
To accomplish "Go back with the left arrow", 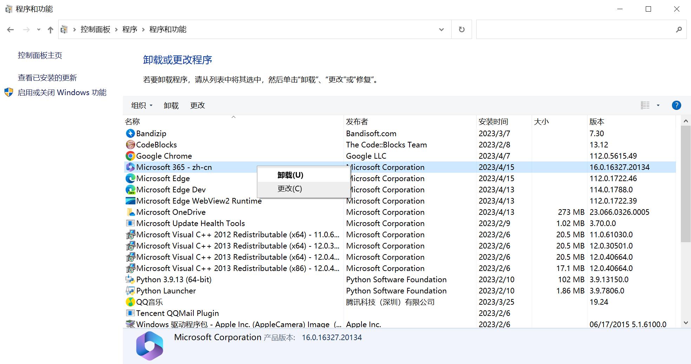I will [11, 29].
